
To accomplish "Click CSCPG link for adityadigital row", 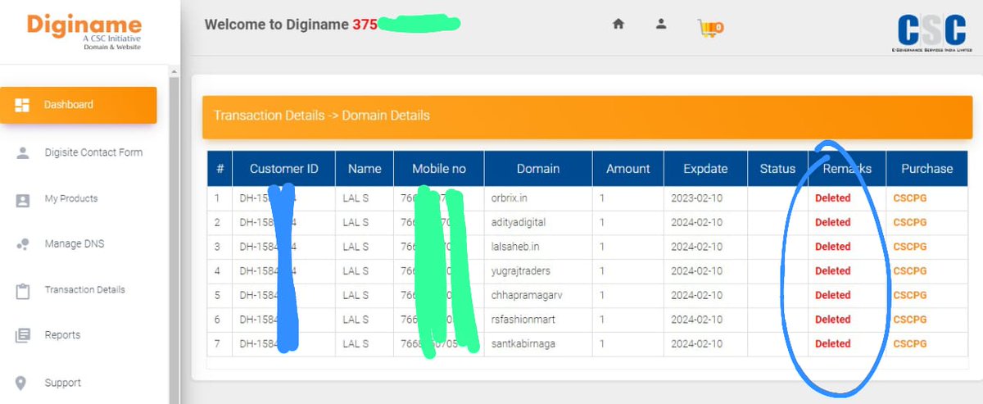I will pyautogui.click(x=910, y=222).
